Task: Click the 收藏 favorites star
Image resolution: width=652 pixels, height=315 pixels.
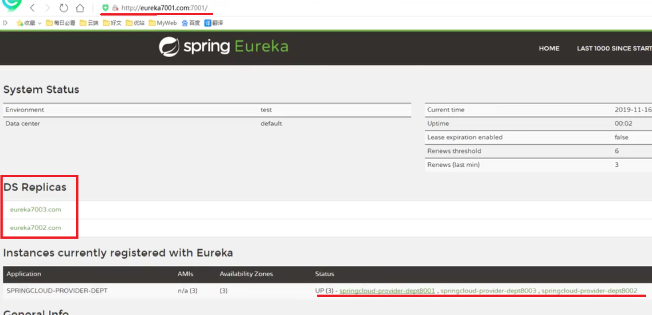Action: [20, 23]
